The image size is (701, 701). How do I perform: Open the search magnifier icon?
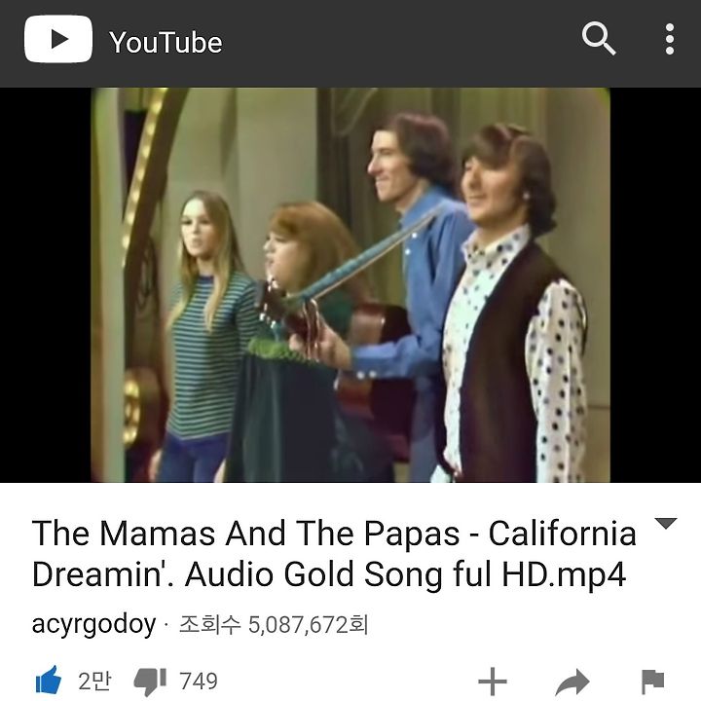(x=599, y=38)
